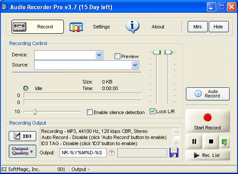Click the output folder path field

click(142, 153)
